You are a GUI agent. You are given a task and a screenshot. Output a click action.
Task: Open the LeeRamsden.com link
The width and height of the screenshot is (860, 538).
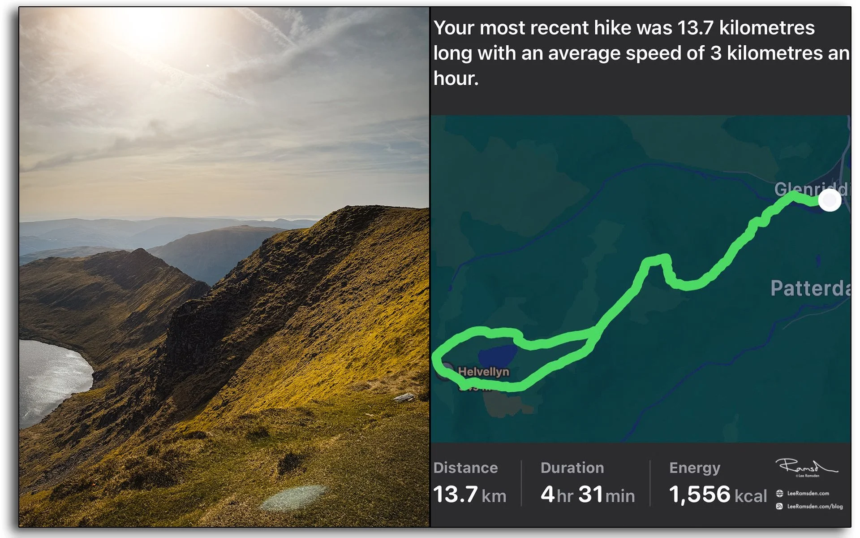pos(808,493)
